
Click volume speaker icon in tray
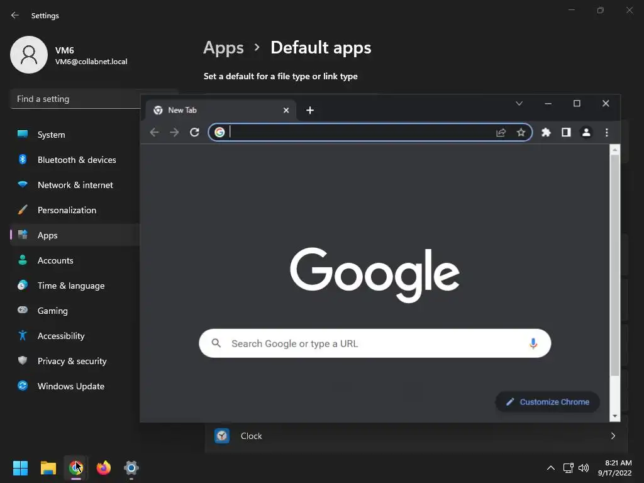click(583, 468)
